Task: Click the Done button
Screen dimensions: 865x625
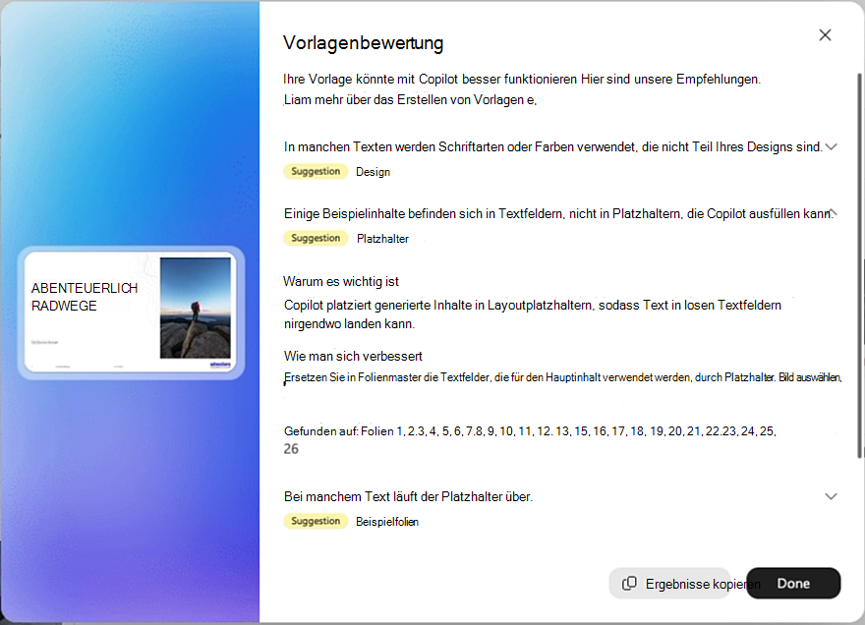Action: [793, 583]
